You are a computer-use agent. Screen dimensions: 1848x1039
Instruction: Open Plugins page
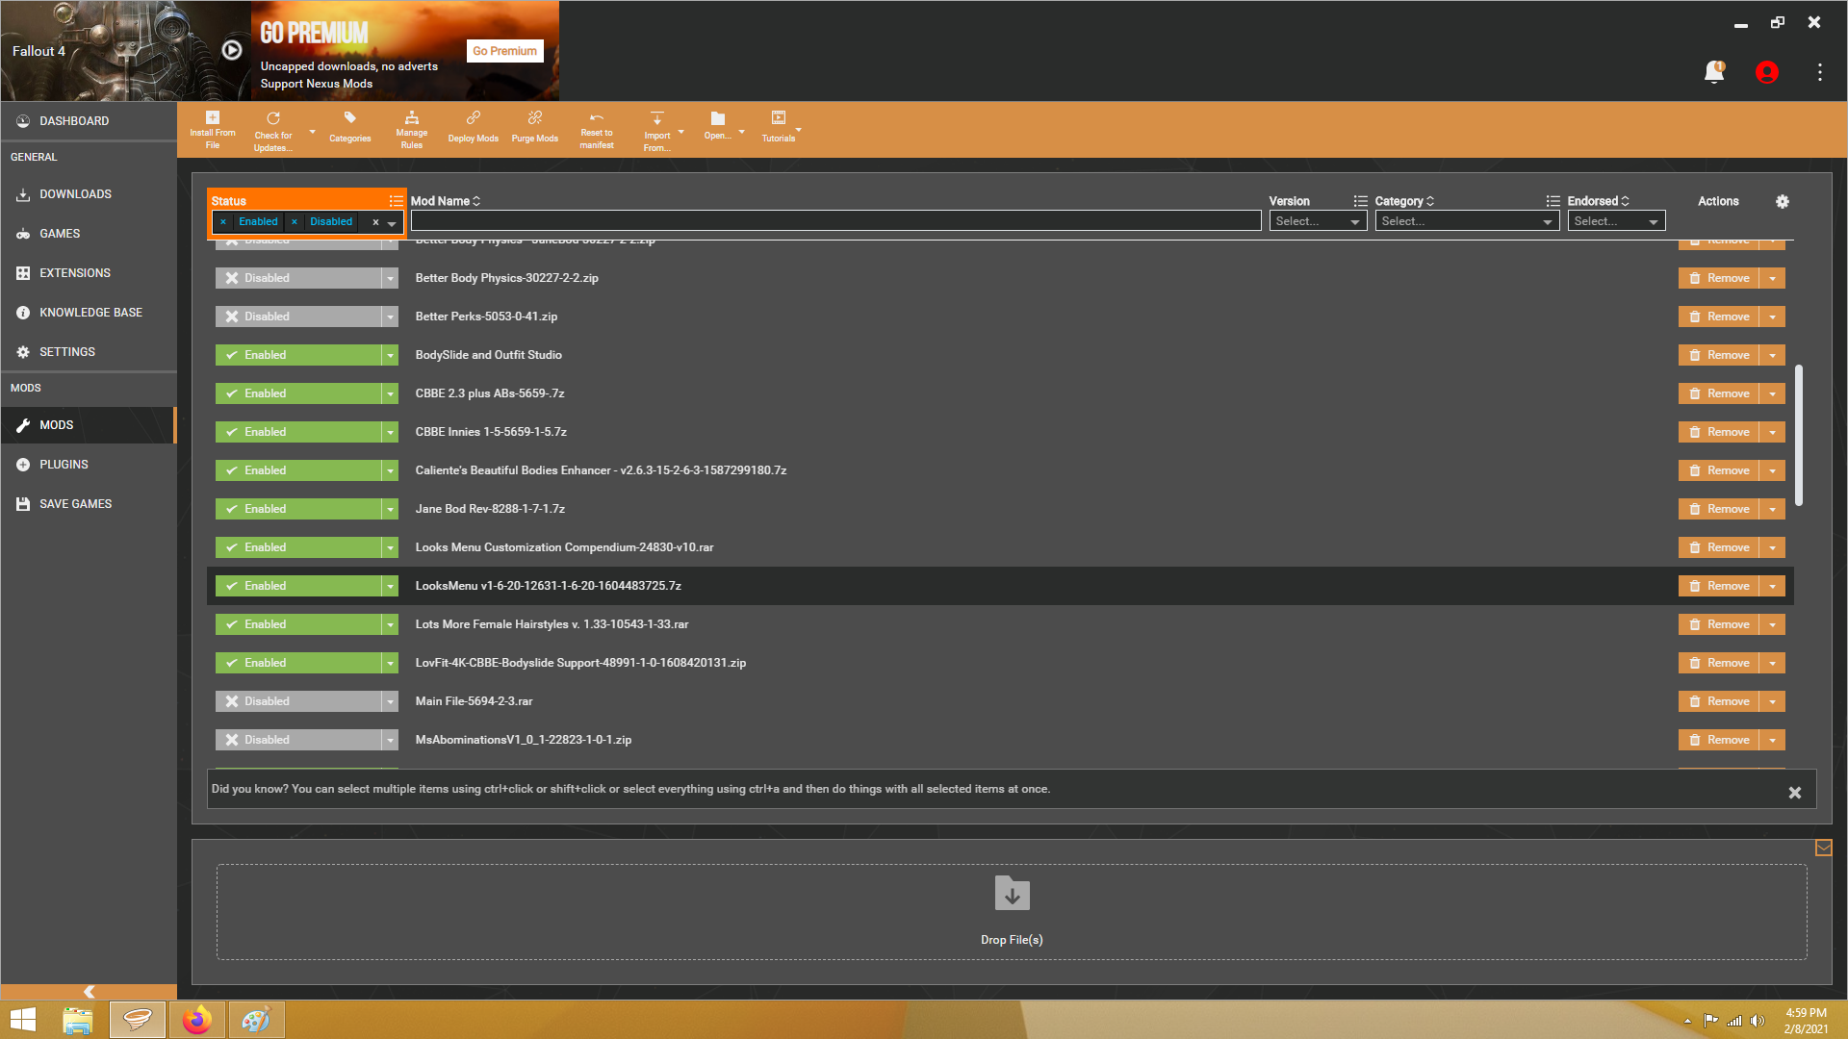[x=89, y=465]
